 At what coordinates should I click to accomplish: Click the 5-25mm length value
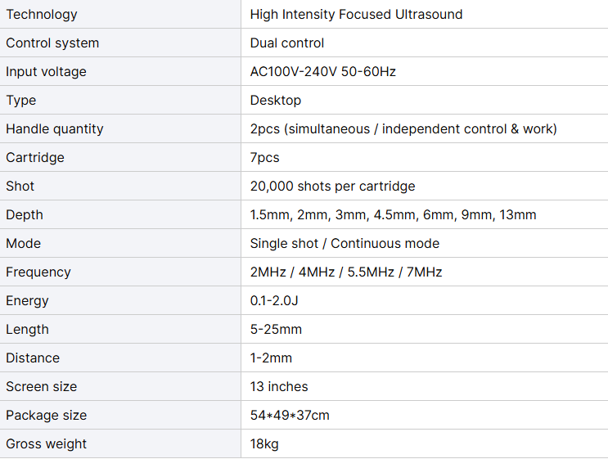click(x=276, y=329)
